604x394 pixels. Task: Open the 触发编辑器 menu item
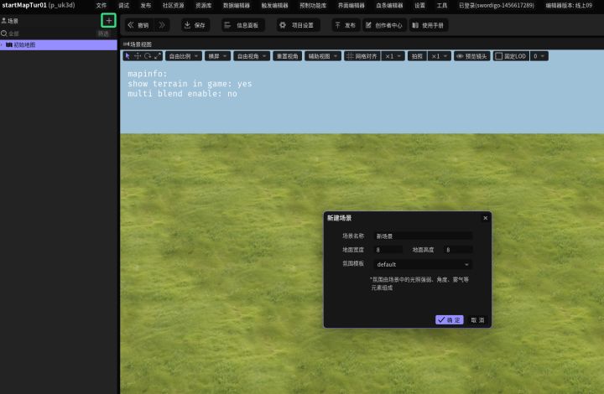click(x=251, y=5)
